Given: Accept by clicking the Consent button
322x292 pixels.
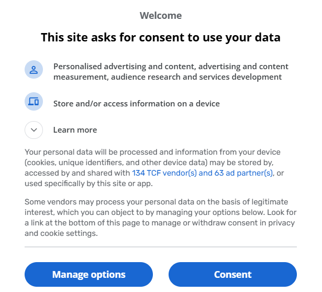Looking at the screenshot, I should pos(232,274).
